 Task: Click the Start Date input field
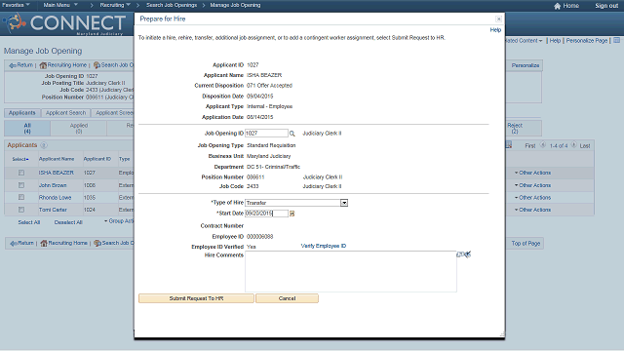point(266,214)
